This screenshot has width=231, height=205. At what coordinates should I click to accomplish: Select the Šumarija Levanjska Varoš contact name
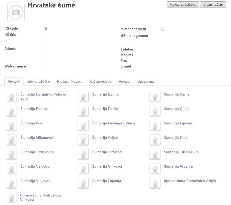point(113,123)
